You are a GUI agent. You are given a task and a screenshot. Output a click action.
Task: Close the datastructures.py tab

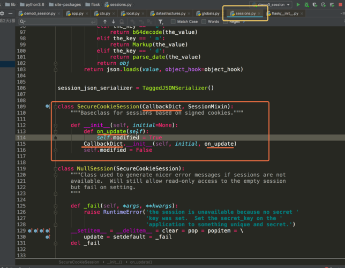(x=189, y=13)
